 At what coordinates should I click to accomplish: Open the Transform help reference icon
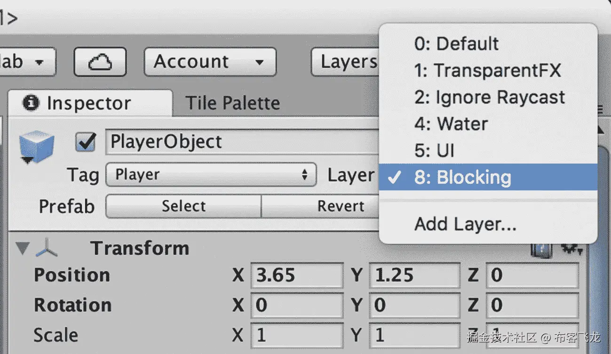pos(541,250)
